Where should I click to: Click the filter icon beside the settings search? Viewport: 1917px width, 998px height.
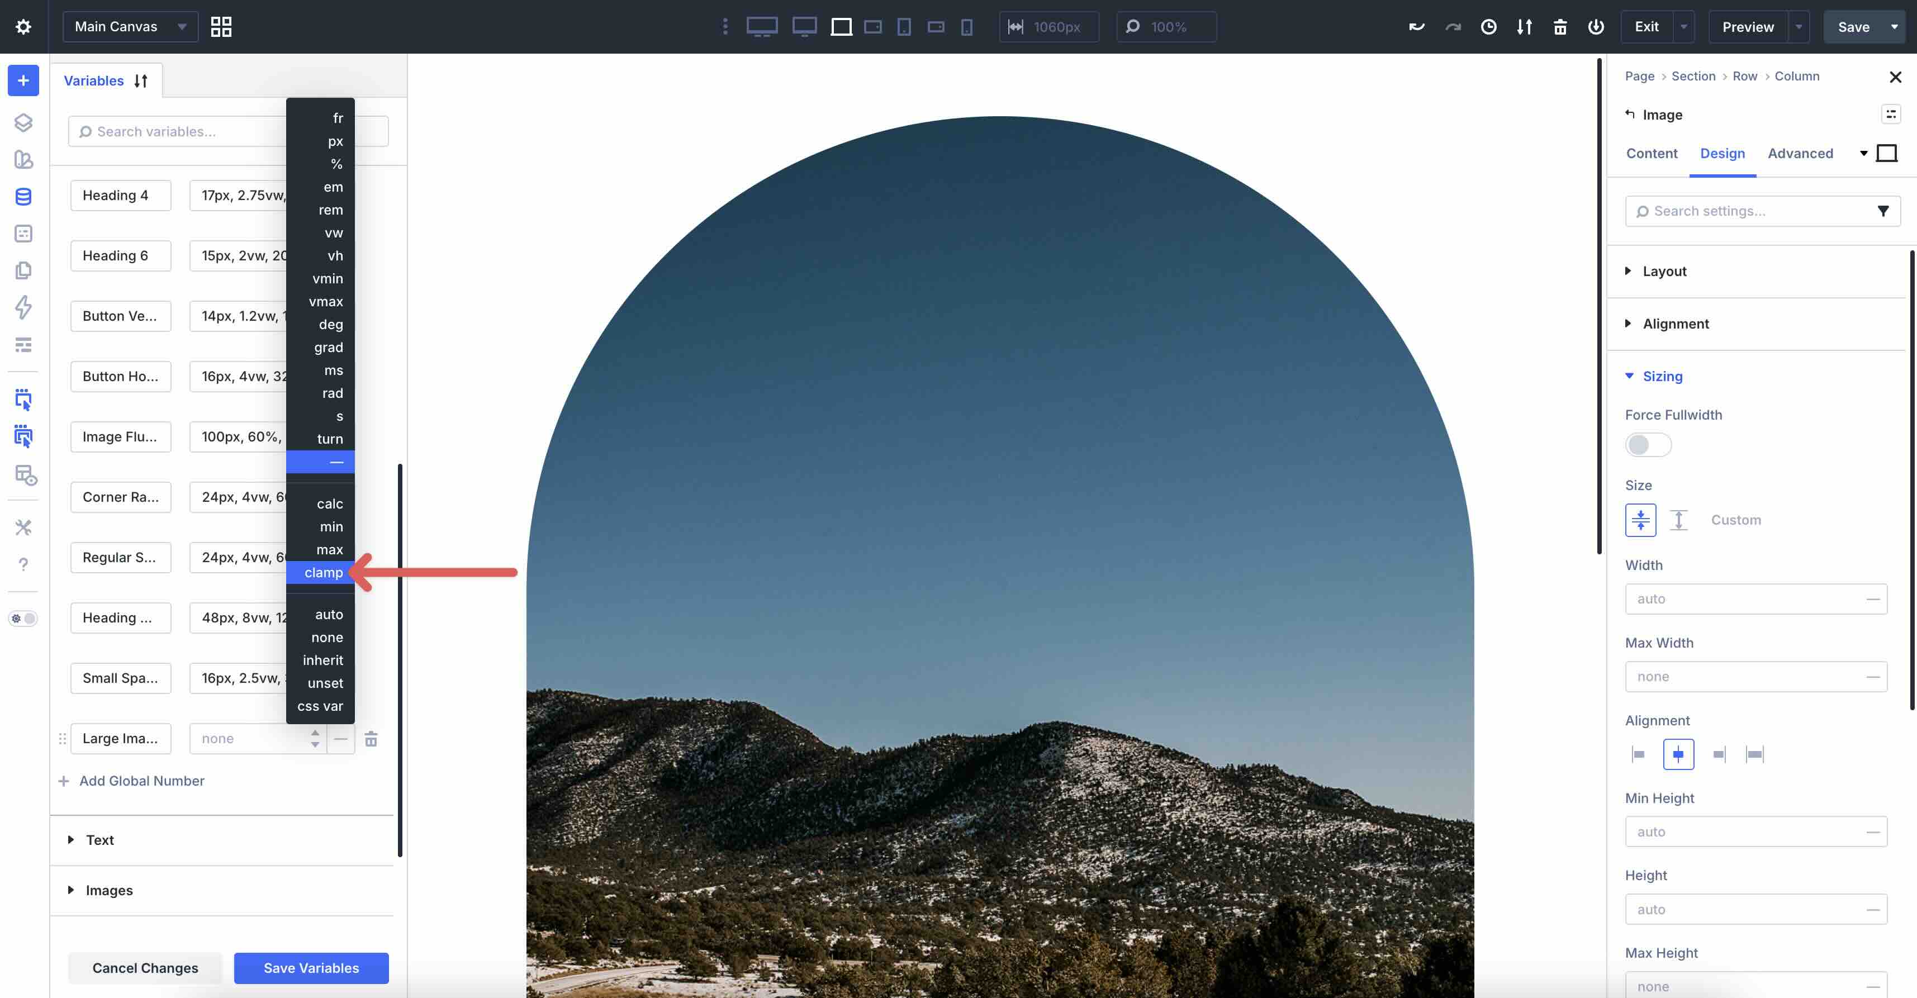tap(1883, 211)
